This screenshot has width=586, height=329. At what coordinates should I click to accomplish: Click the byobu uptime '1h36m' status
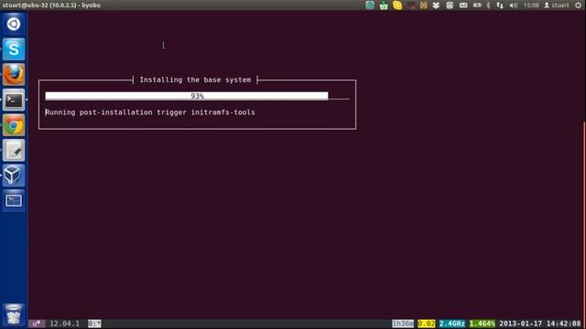[403, 324]
